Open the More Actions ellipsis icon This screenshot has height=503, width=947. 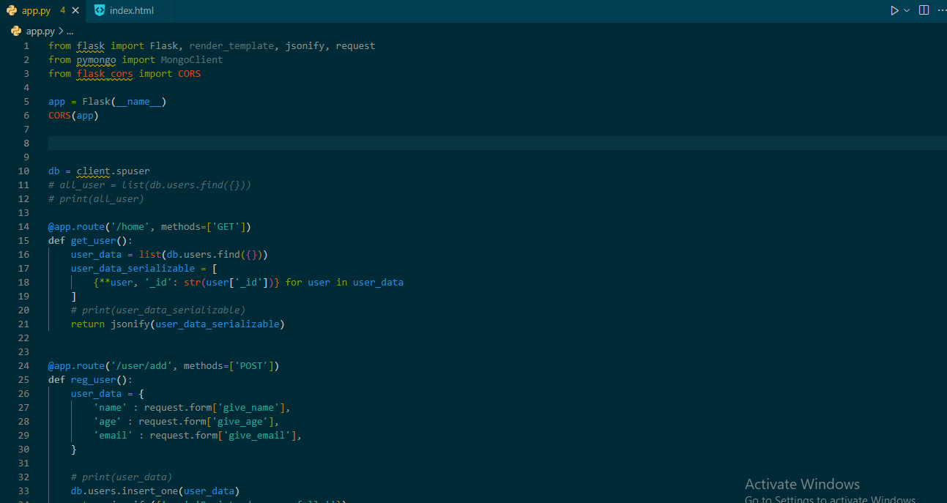(x=942, y=10)
